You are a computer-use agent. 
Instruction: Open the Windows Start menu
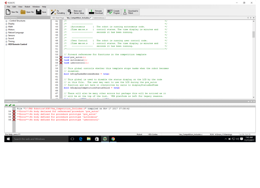(x=8, y=139)
